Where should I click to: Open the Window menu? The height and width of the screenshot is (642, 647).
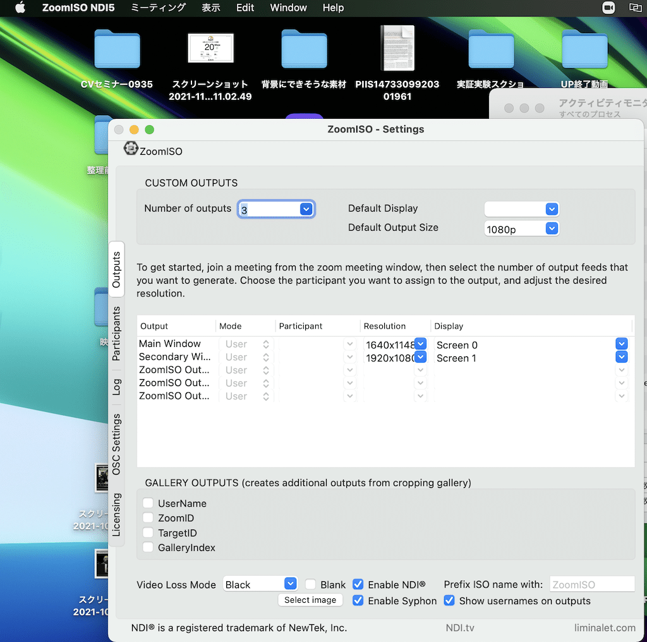(288, 8)
